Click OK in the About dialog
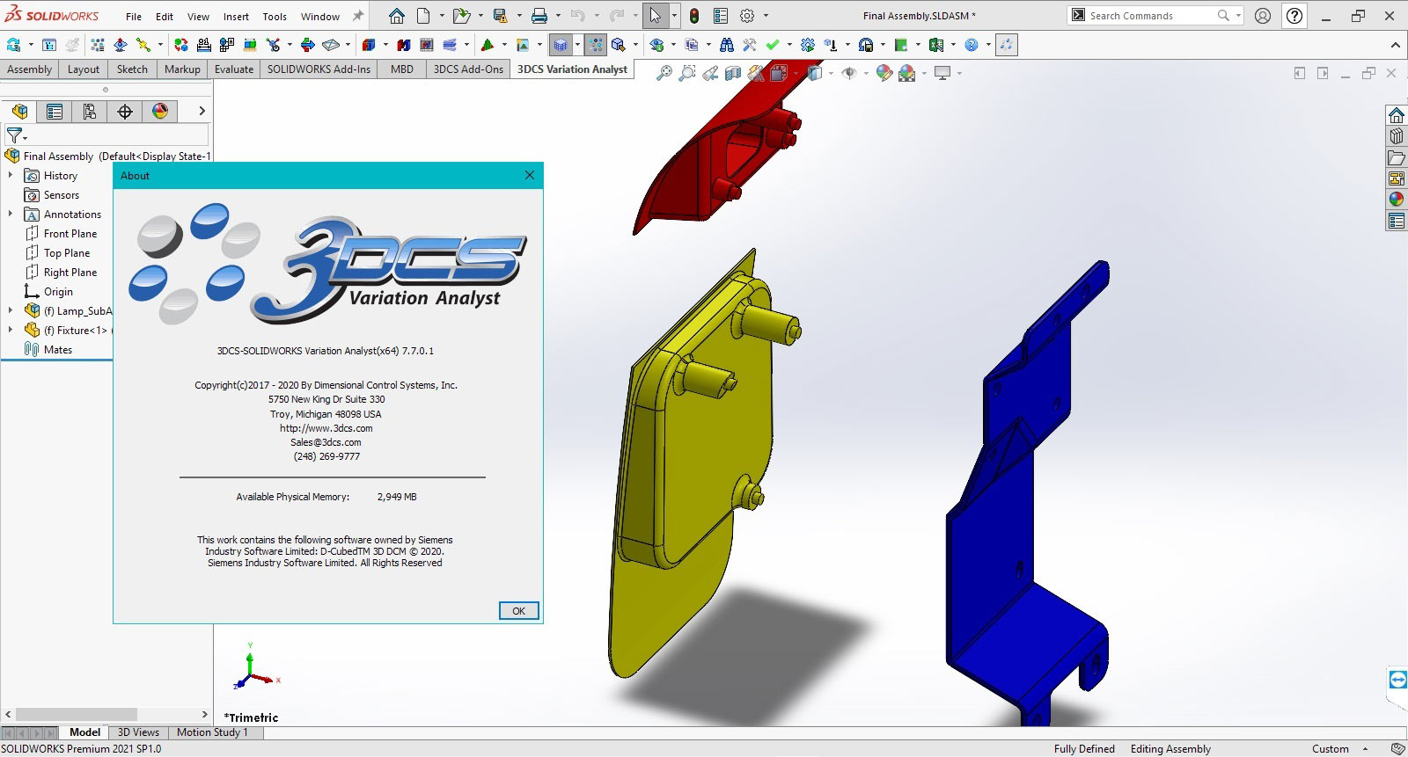 point(518,611)
